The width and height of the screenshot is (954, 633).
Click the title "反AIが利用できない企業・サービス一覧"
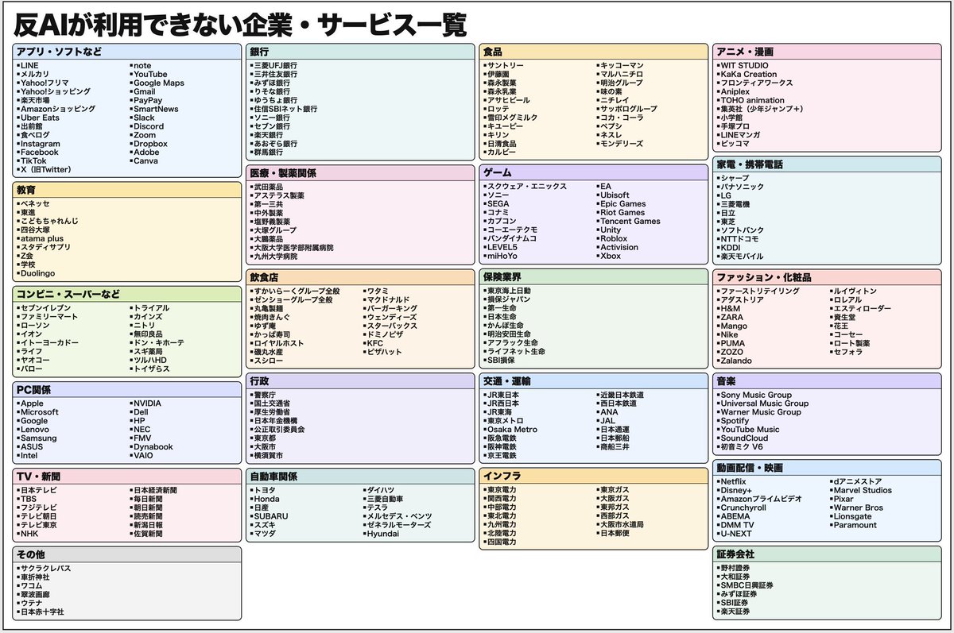(240, 25)
